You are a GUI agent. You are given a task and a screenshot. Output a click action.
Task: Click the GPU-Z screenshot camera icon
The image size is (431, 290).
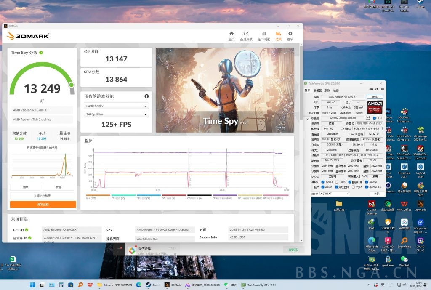click(371, 89)
